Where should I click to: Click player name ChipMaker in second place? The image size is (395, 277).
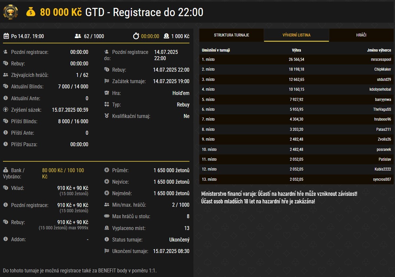[x=383, y=69]
